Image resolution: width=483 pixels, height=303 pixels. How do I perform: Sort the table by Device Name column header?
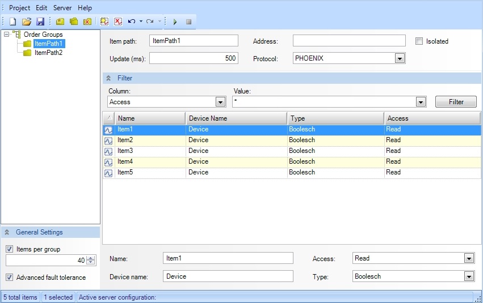[x=236, y=118]
